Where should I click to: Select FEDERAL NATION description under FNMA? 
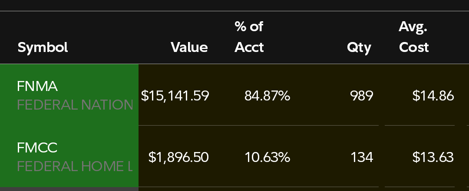(75, 105)
